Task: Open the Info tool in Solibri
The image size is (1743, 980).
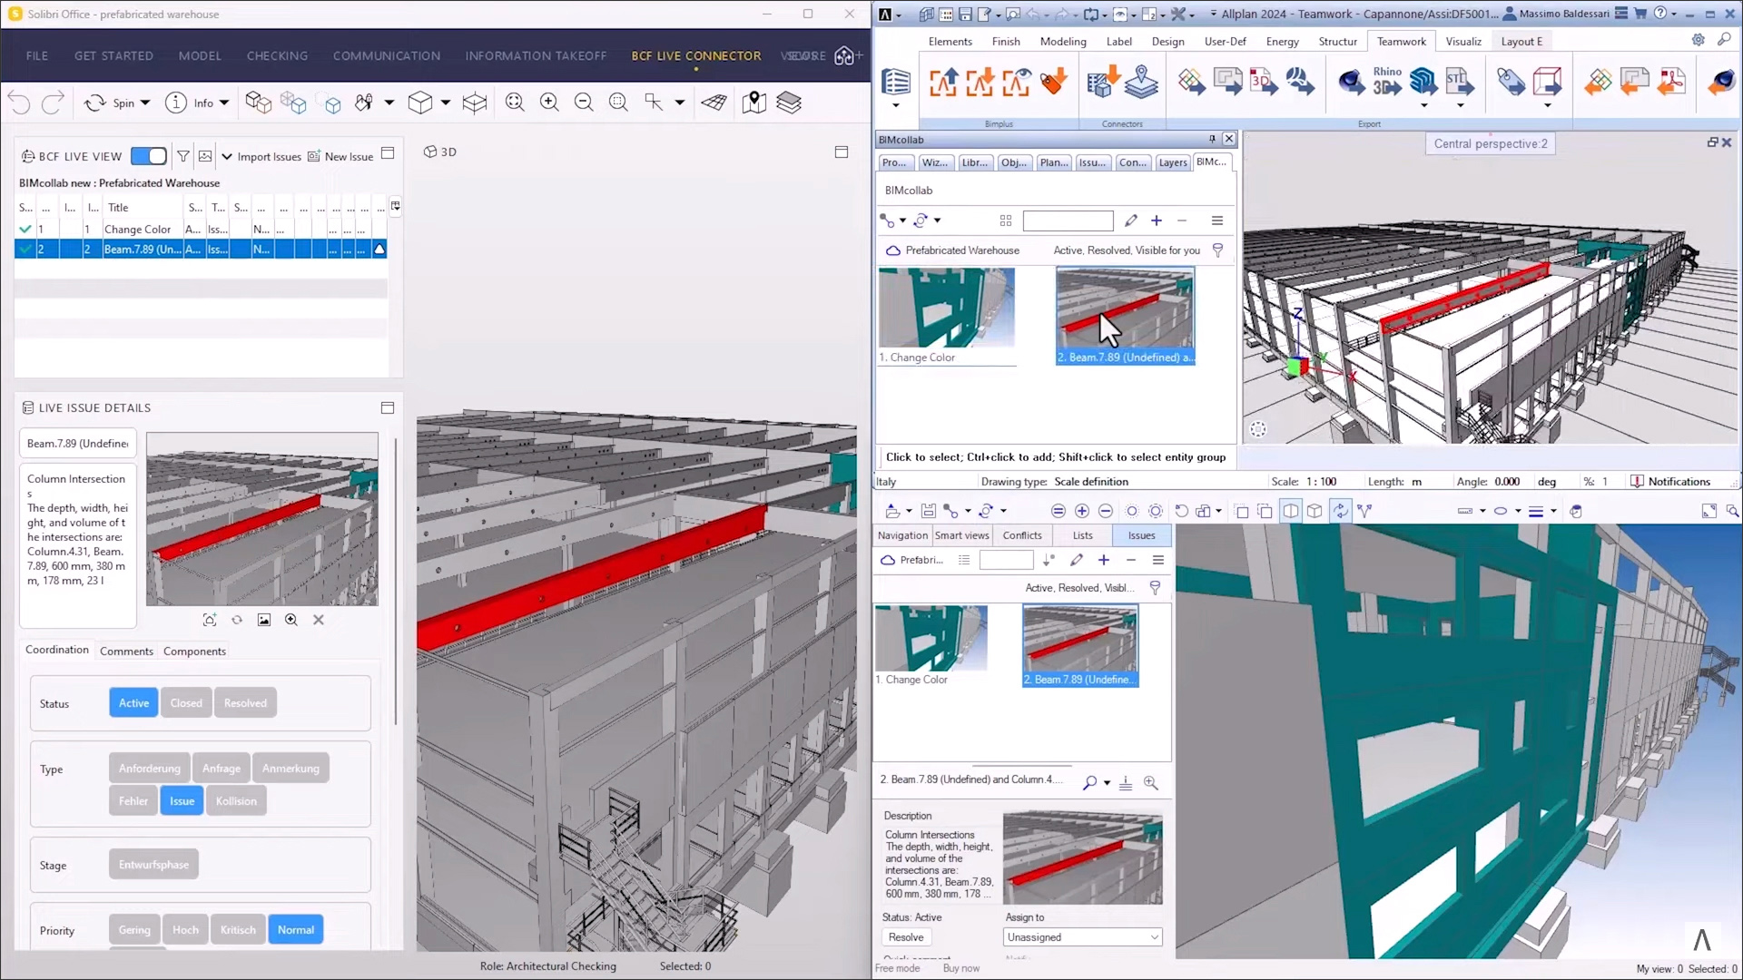Action: click(189, 103)
